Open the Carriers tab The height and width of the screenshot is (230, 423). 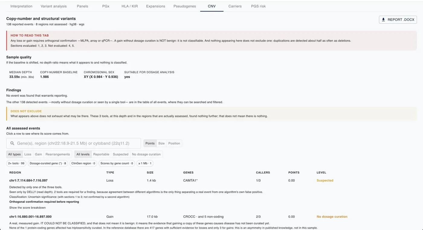[x=235, y=6]
